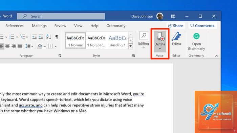This screenshot has height=133, width=237.
Task: Click the search magnifier icon
Action: [x=24, y=16]
